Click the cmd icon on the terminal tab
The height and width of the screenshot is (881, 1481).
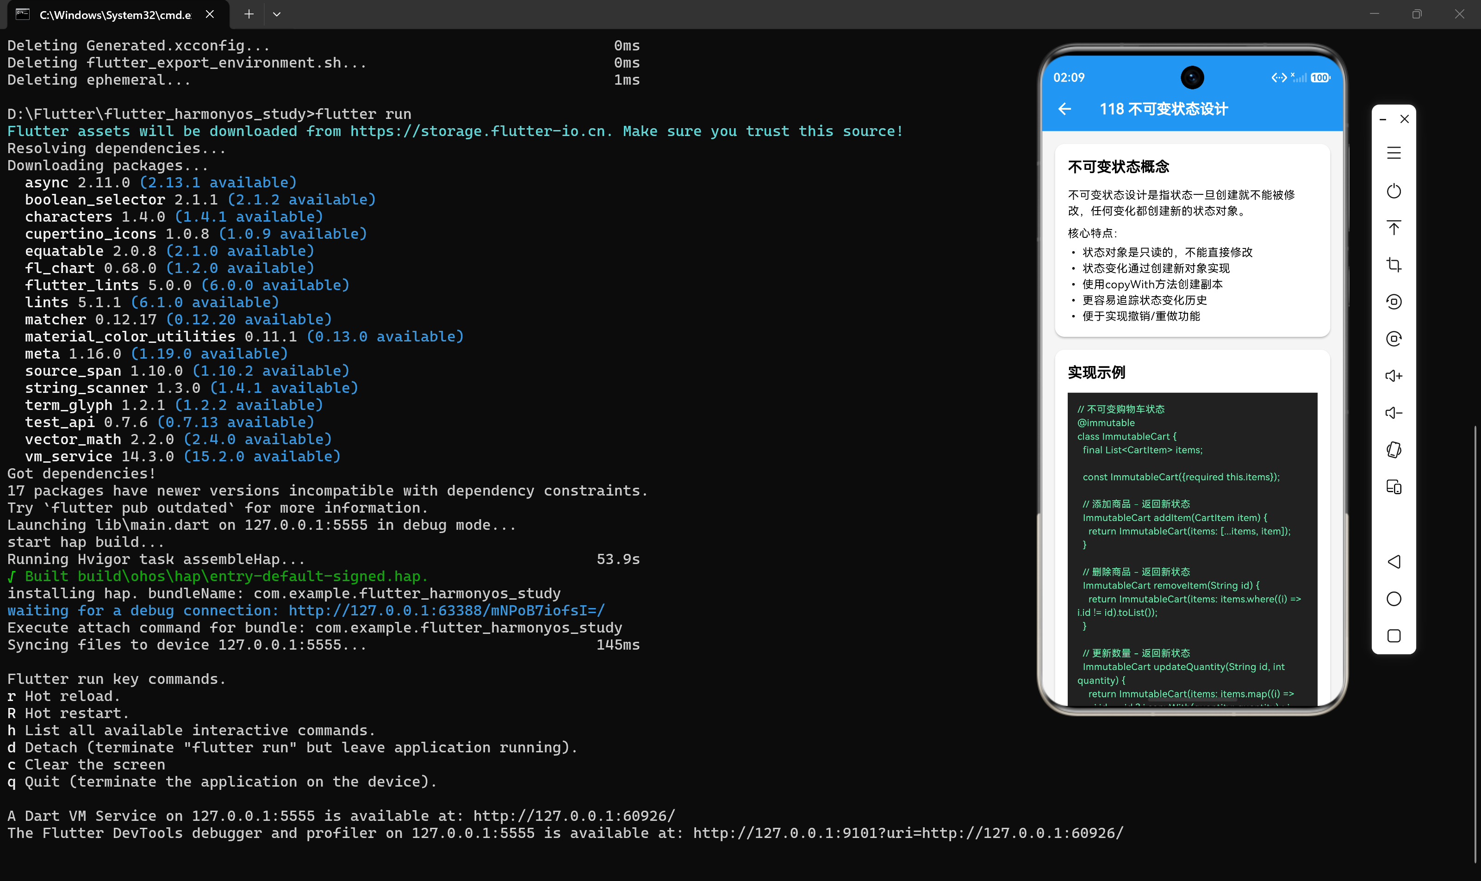(x=23, y=14)
